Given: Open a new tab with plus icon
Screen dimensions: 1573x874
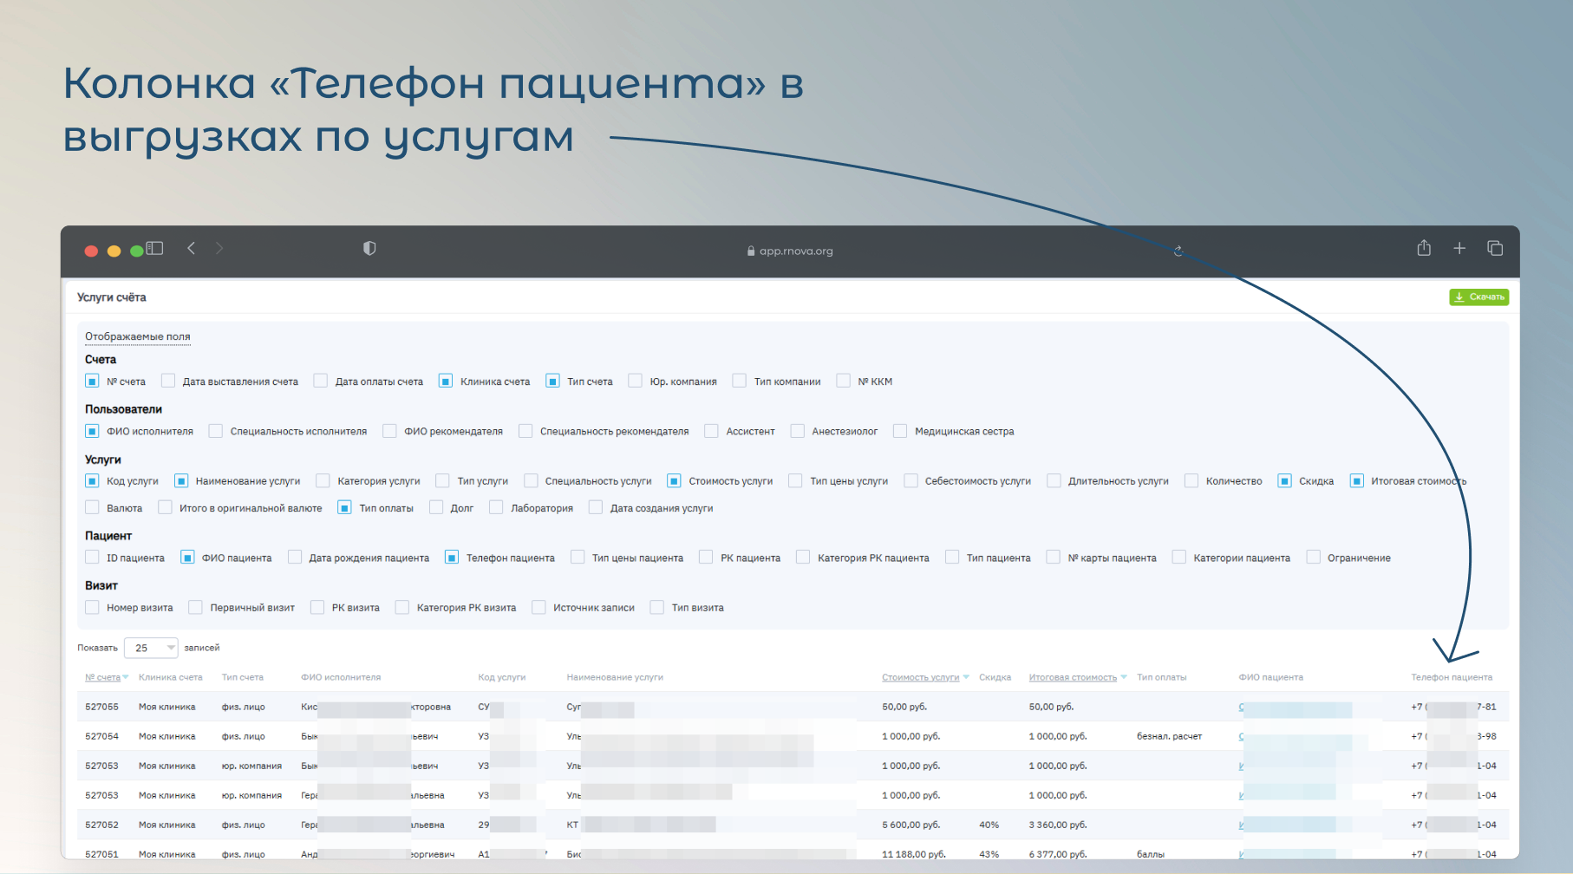Looking at the screenshot, I should 1459,249.
